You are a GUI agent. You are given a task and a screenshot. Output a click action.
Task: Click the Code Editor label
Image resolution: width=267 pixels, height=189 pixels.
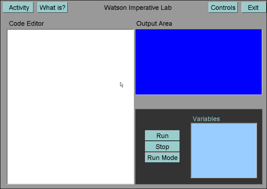coord(26,23)
